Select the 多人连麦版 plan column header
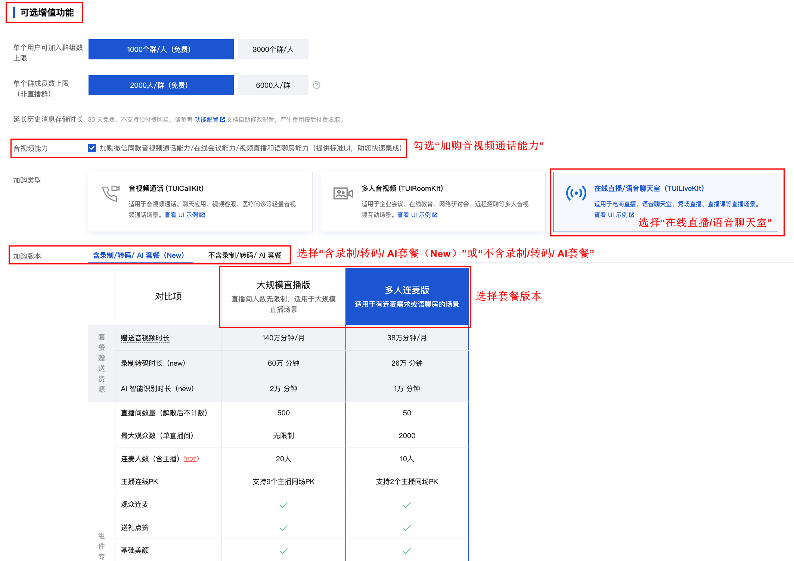The image size is (794, 561). point(407,297)
